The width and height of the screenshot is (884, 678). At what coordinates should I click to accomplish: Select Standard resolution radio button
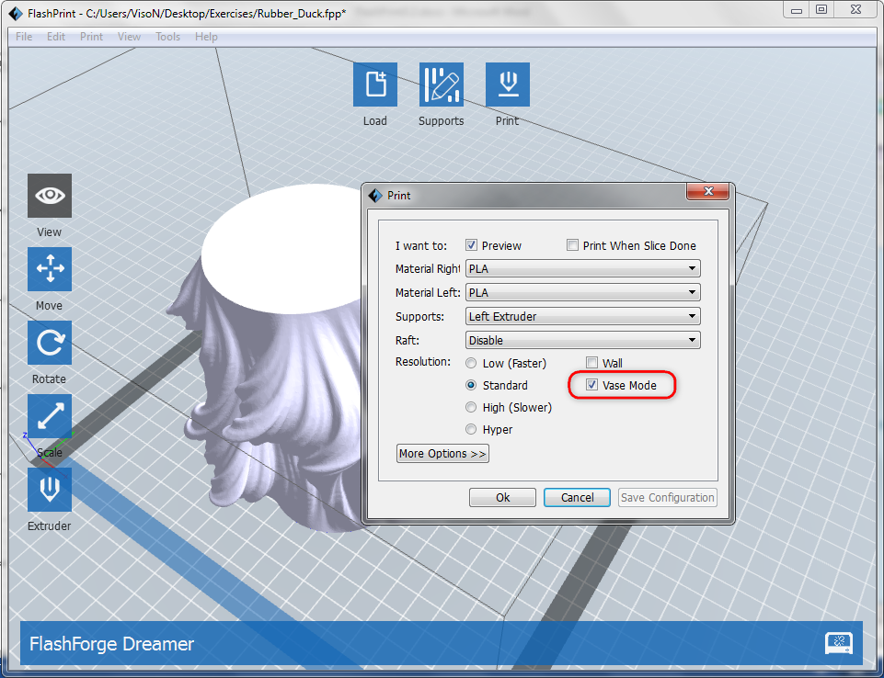pos(471,385)
